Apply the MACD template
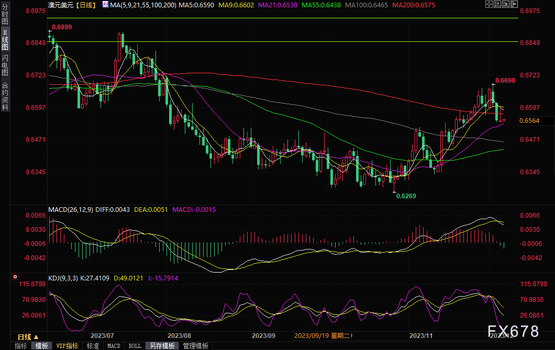 (114, 346)
